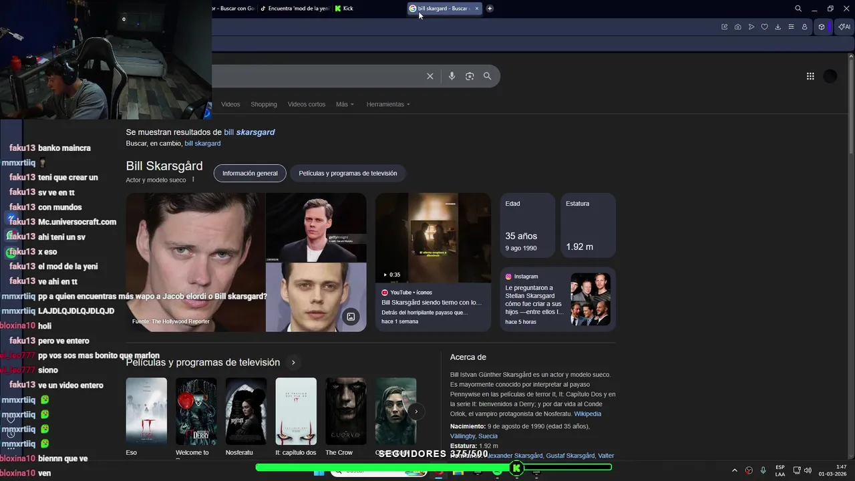The image size is (855, 481).
Task: Add page to bookmarks heart icon
Action: coord(765,27)
